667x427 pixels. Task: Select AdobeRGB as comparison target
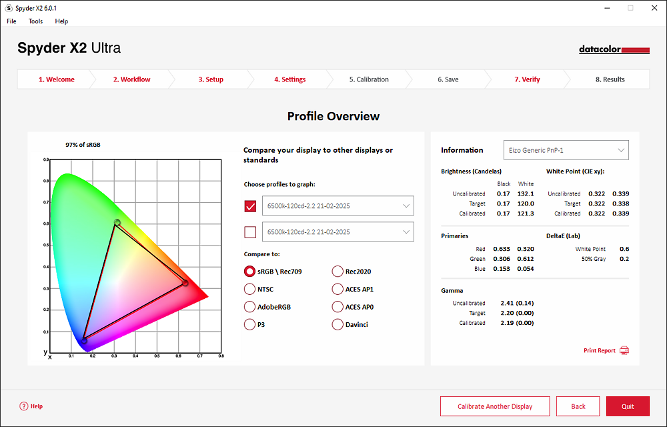(250, 306)
